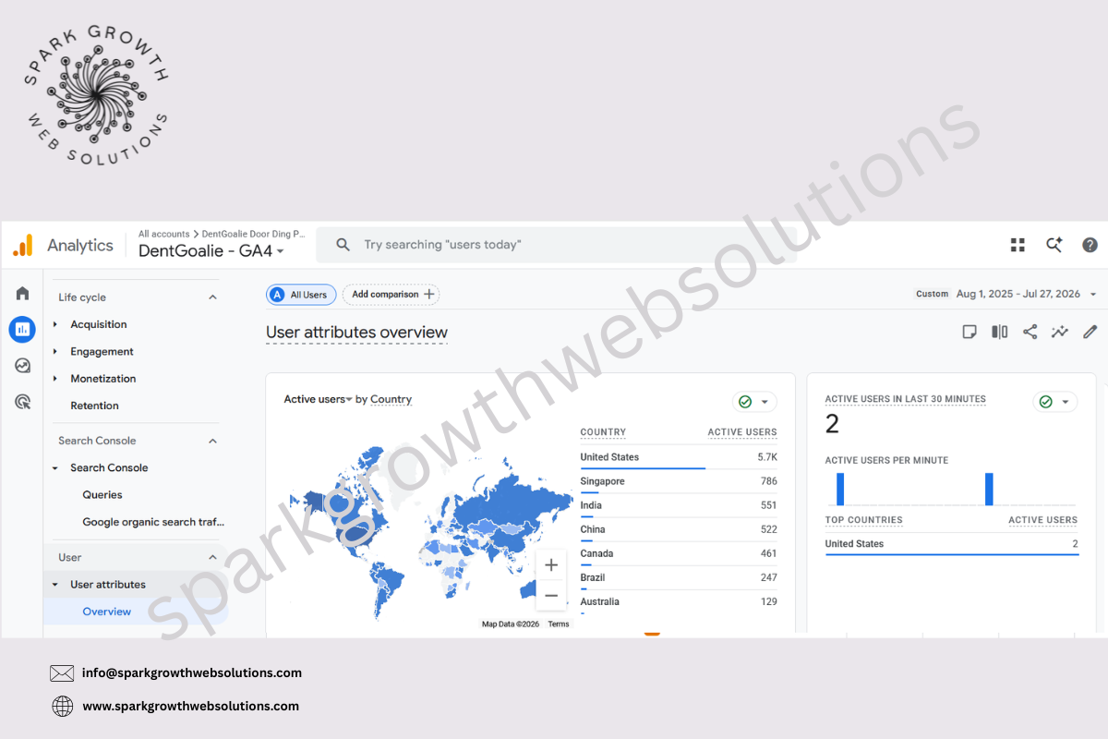This screenshot has width=1108, height=739.
Task: Click the world map chart
Action: click(431, 531)
